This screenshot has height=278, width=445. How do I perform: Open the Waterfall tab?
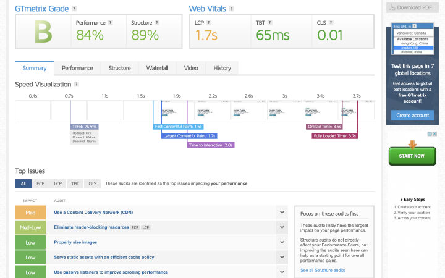(x=157, y=68)
